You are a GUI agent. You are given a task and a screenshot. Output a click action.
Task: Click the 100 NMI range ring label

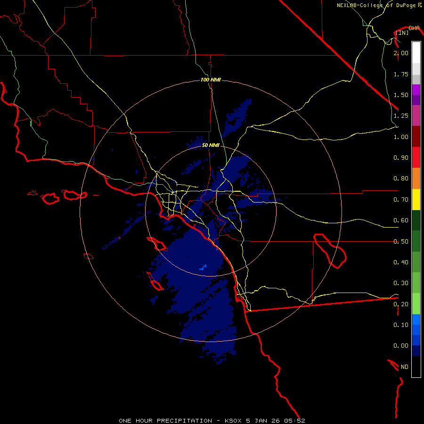click(x=211, y=80)
